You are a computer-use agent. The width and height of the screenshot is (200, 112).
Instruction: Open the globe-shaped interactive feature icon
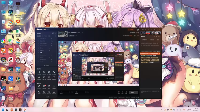point(49,72)
